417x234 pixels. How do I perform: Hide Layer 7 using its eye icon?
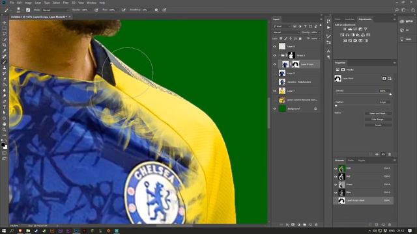275,91
